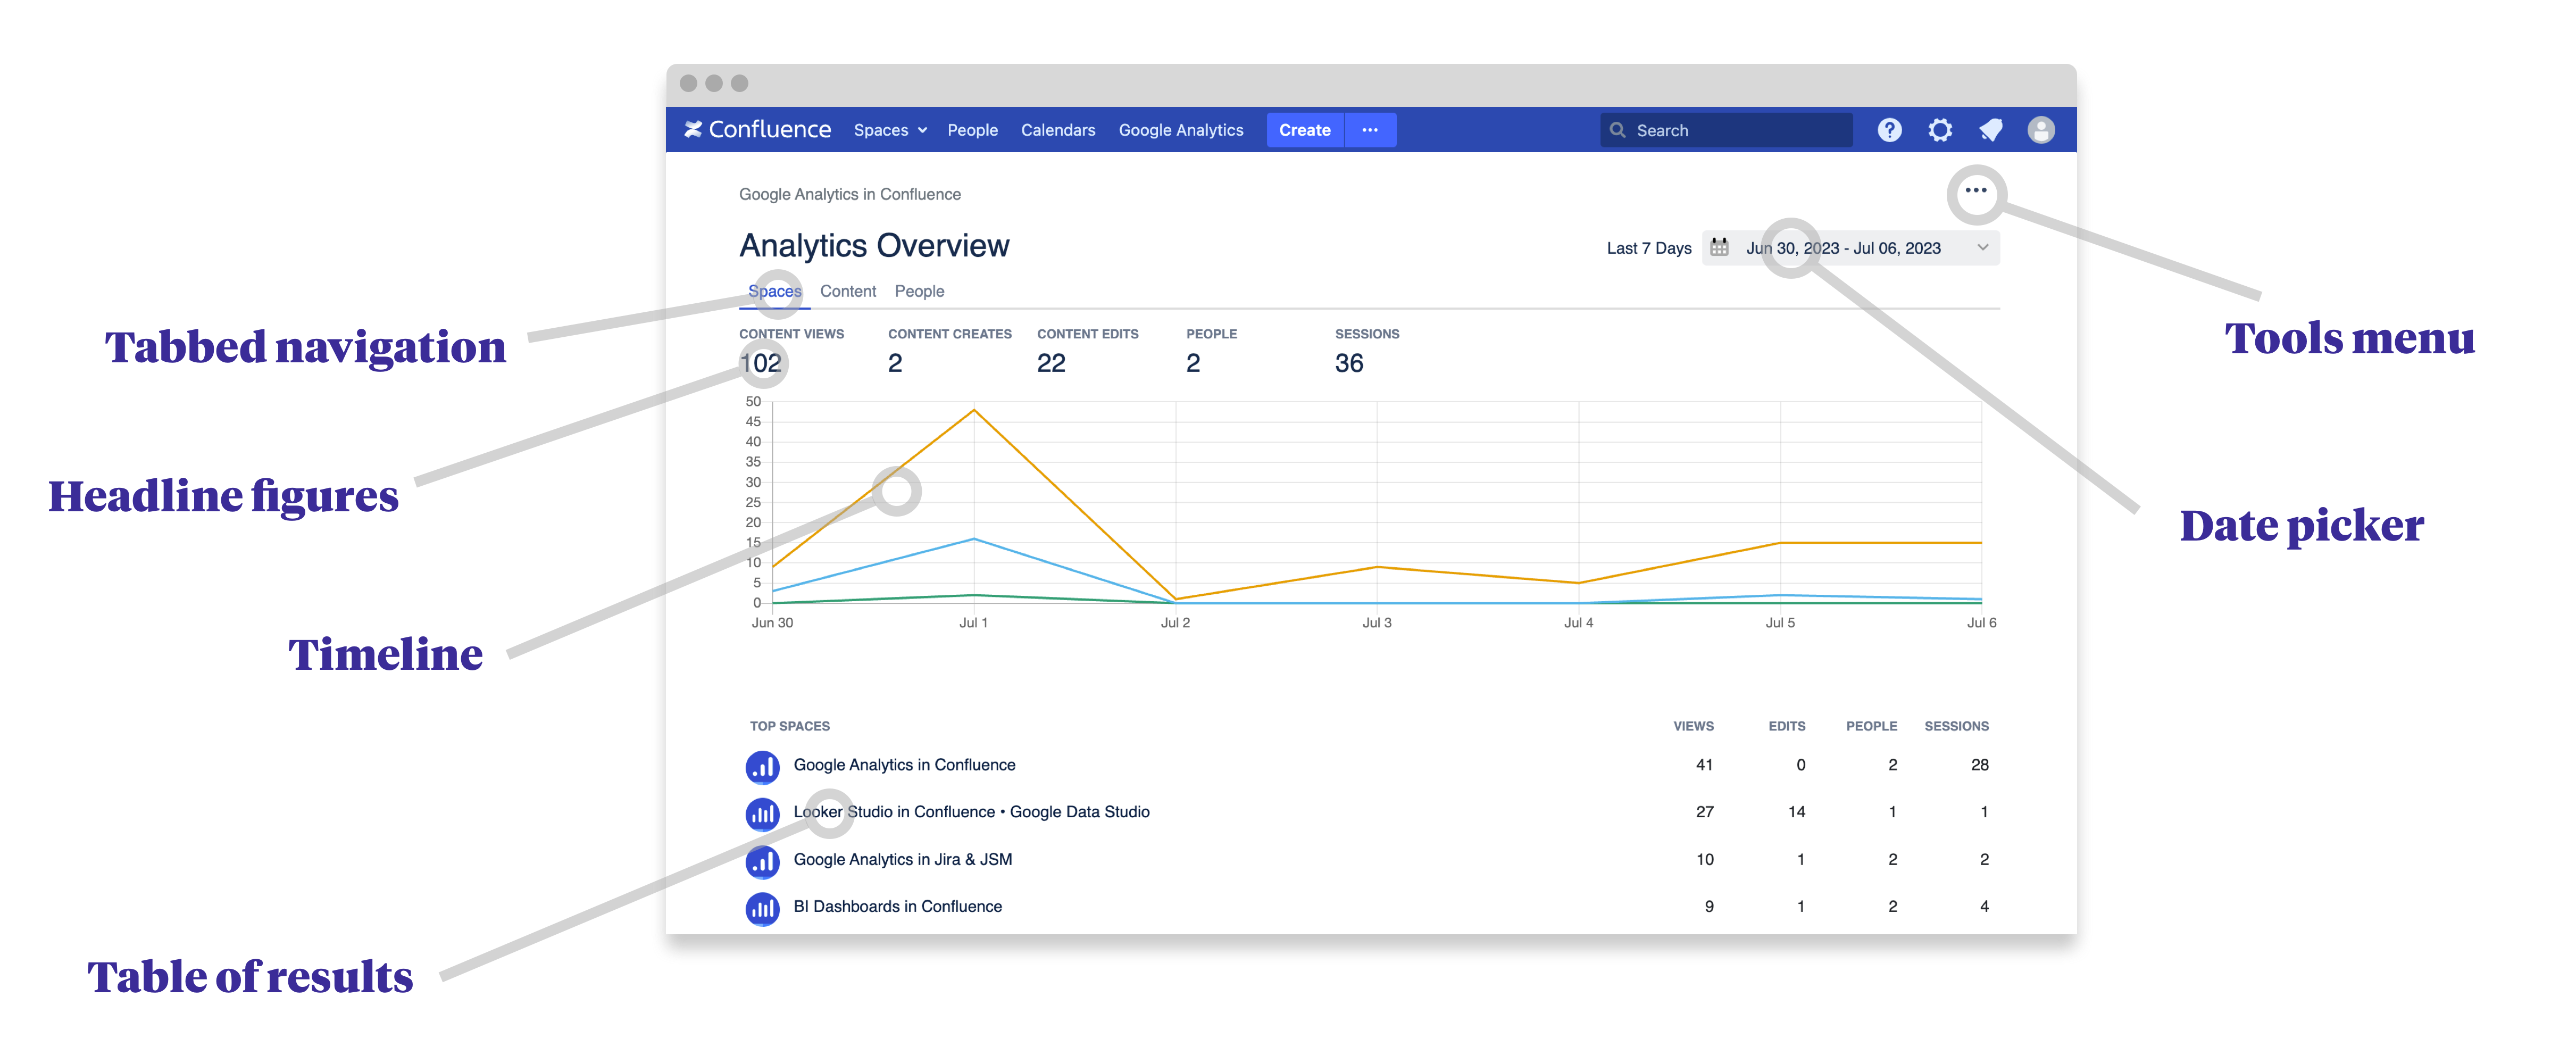Click the BI Dashboards in Confluence space icon

(x=762, y=908)
